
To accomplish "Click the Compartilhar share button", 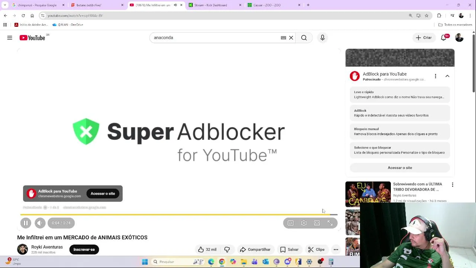I will (255, 249).
